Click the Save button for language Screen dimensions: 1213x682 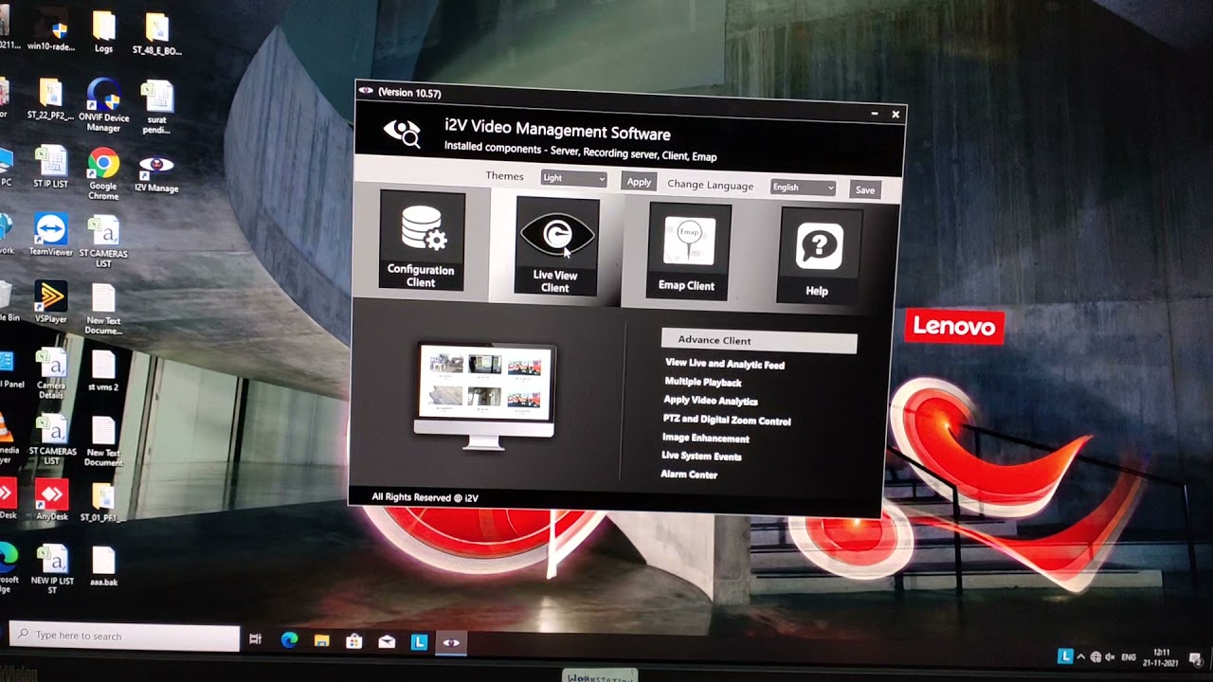click(865, 190)
